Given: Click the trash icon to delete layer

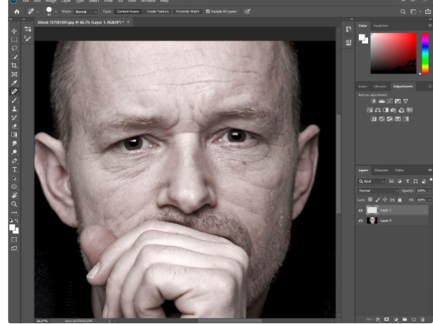Looking at the screenshot, I should (x=423, y=319).
